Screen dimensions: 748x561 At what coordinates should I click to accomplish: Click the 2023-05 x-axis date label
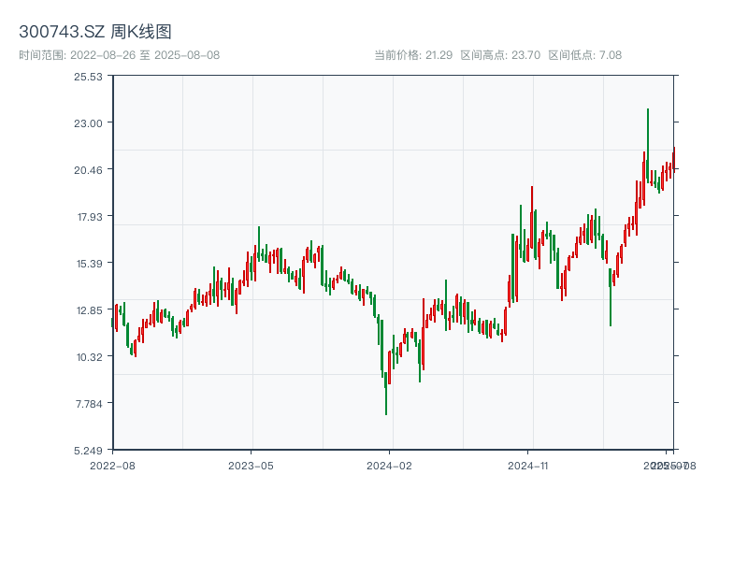[x=251, y=465]
